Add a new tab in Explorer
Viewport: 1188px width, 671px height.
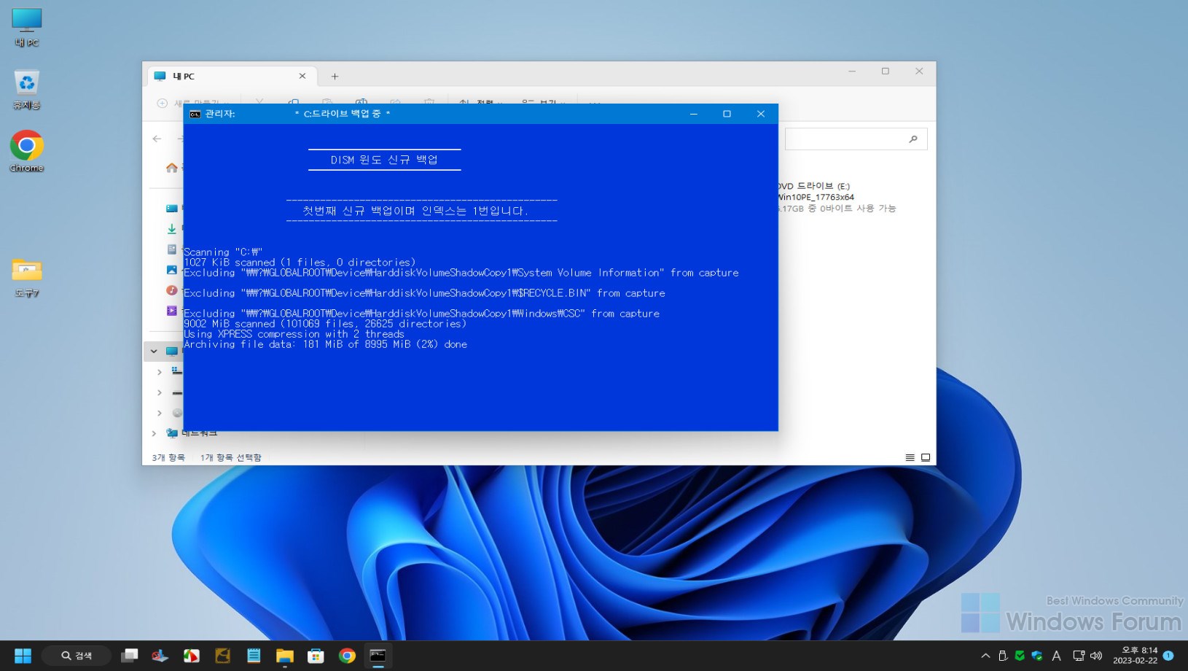[335, 76]
